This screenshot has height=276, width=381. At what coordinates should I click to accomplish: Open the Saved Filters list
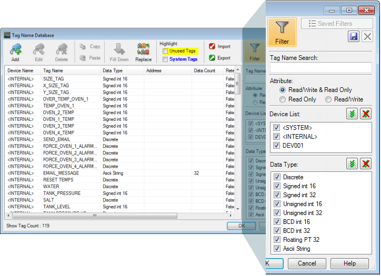coord(337,24)
